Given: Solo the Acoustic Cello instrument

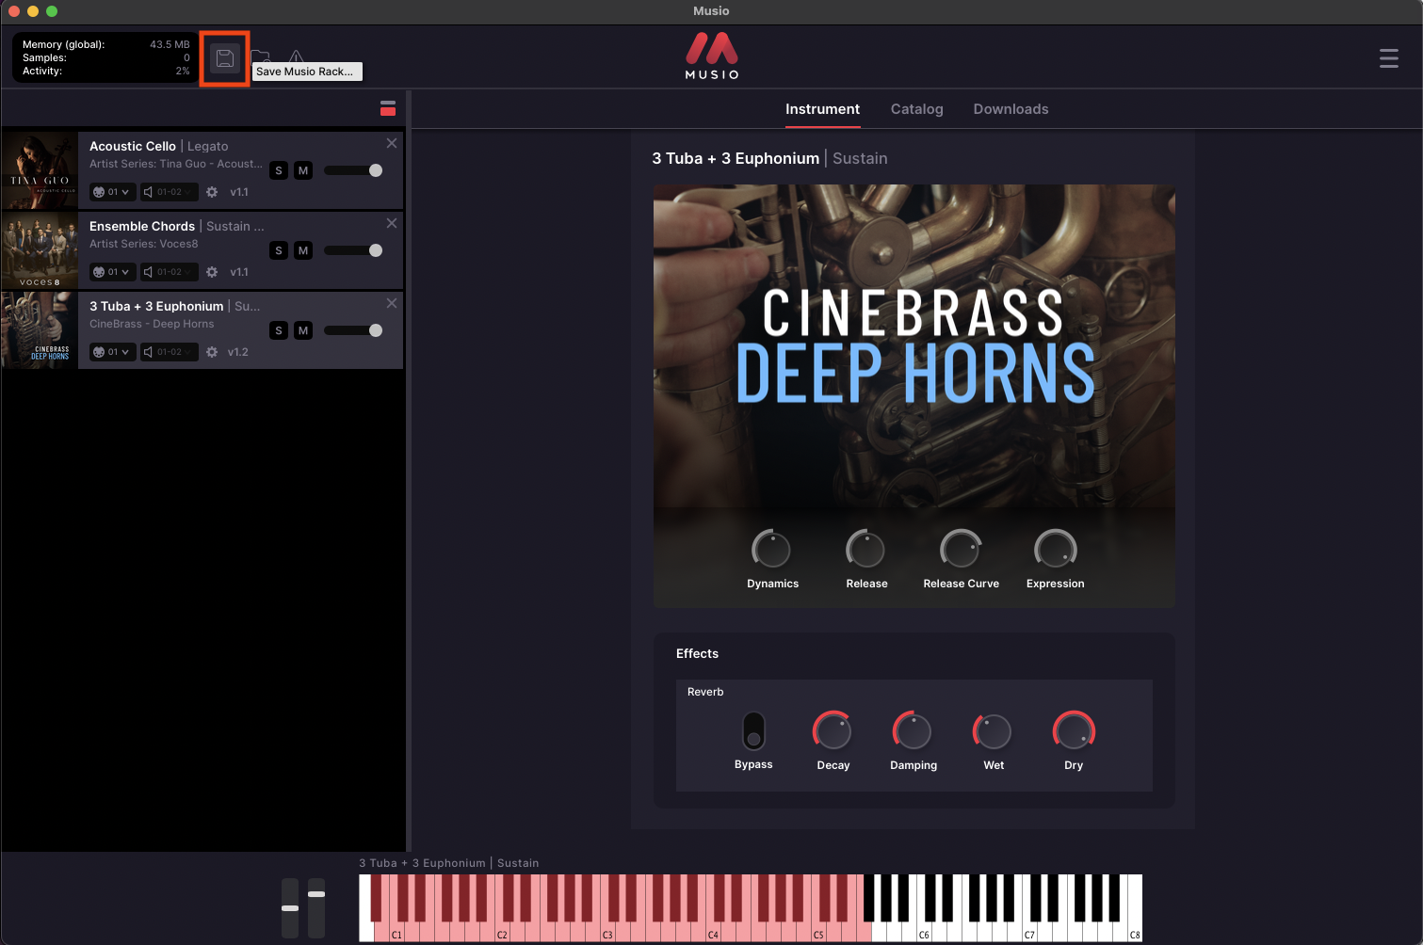Looking at the screenshot, I should [x=279, y=170].
